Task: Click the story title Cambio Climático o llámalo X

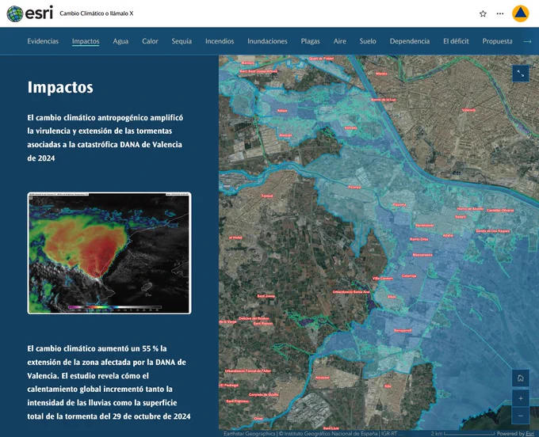Action: (97, 13)
